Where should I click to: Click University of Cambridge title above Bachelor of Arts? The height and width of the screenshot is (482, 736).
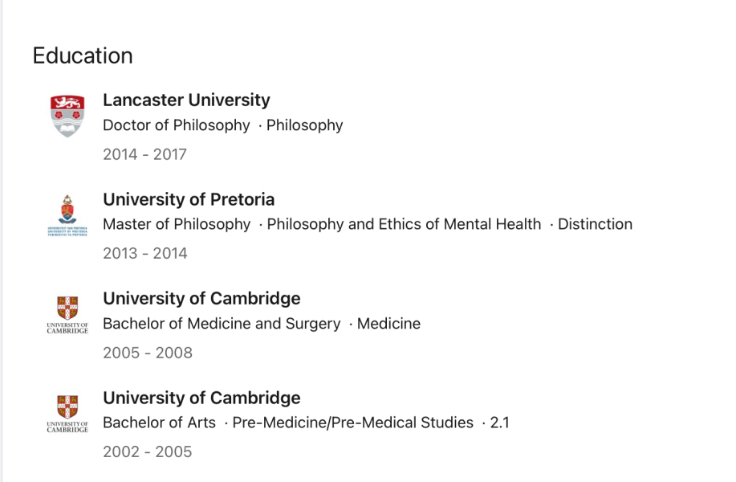[201, 398]
